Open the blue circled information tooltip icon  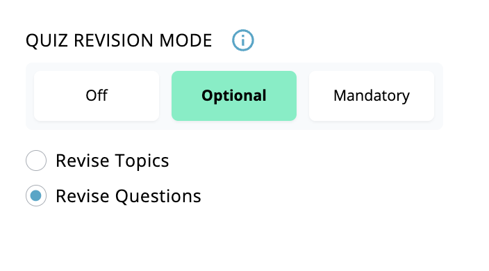243,40
